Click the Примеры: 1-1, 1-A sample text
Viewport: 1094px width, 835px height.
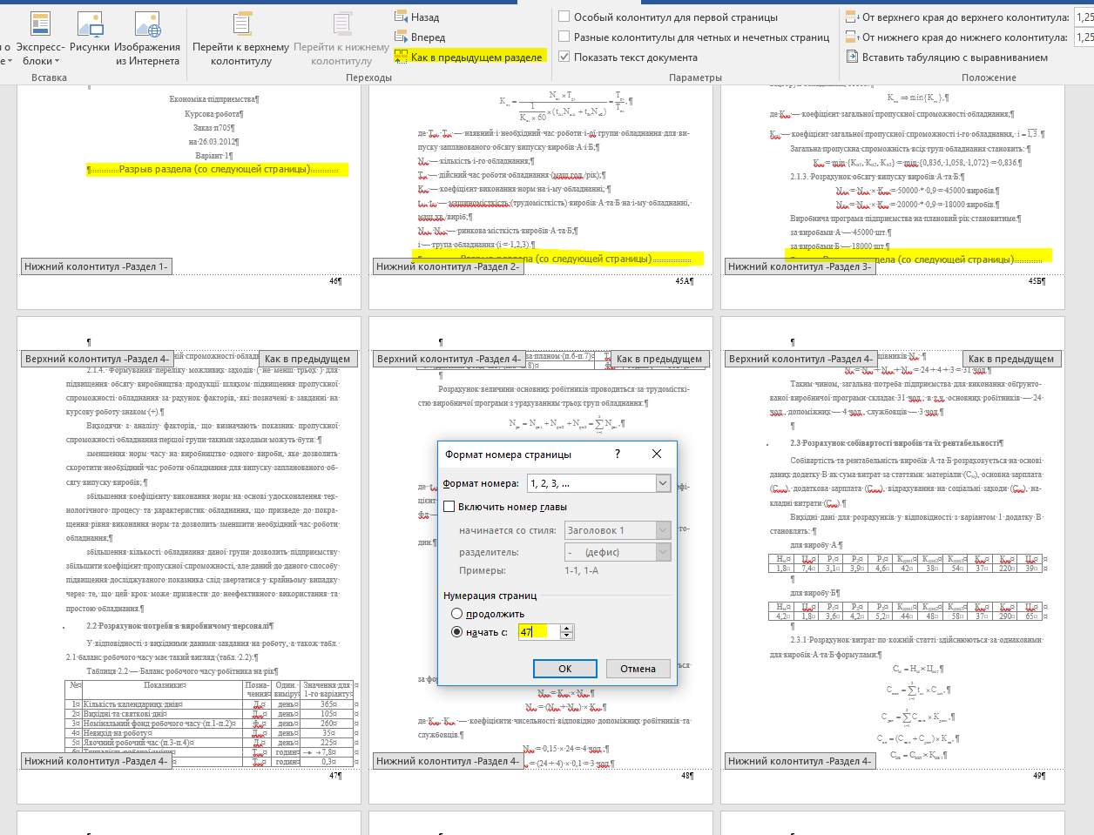click(x=529, y=570)
